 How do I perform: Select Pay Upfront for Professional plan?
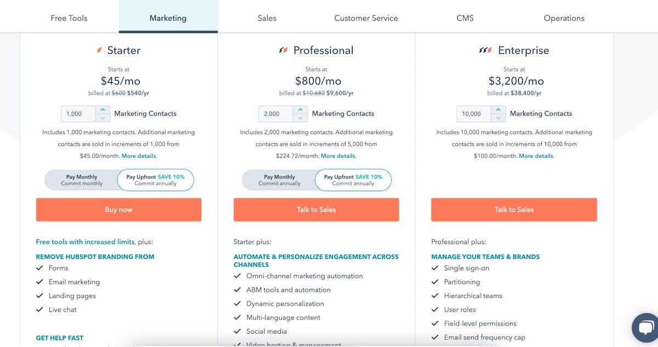353,180
